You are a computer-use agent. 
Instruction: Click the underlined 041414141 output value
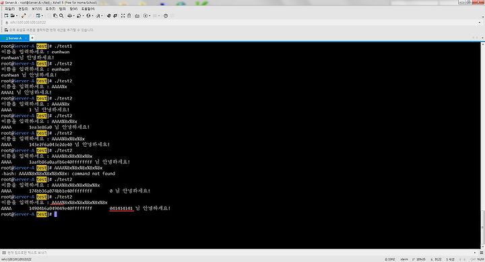pyautogui.click(x=121, y=208)
